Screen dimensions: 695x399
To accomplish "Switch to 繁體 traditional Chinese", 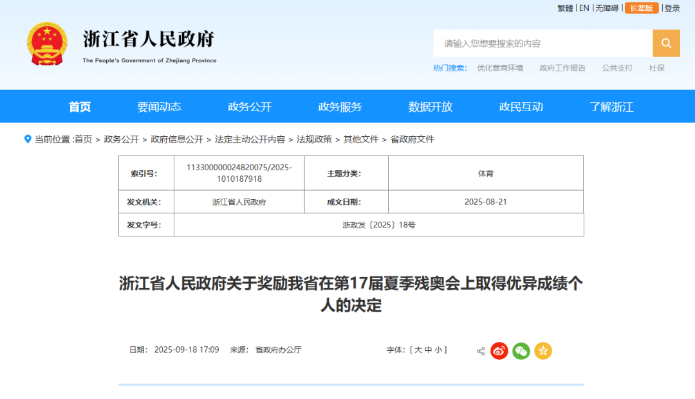I will point(565,8).
